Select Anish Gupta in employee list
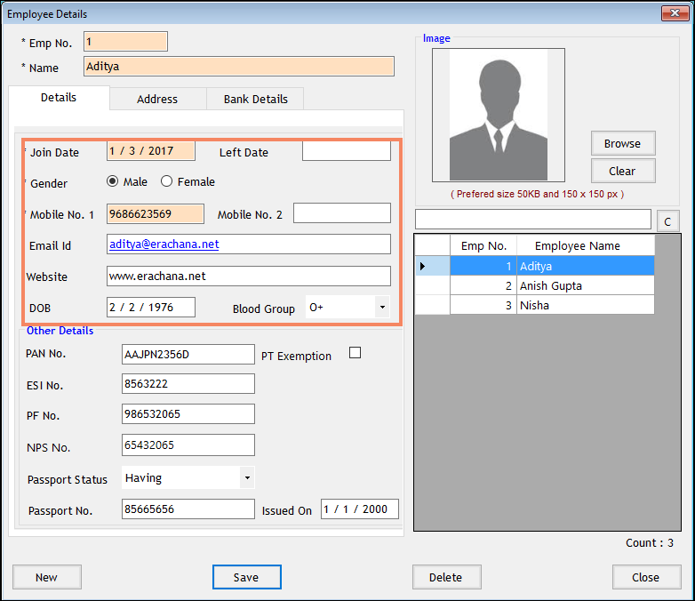The width and height of the screenshot is (695, 601). pos(585,285)
